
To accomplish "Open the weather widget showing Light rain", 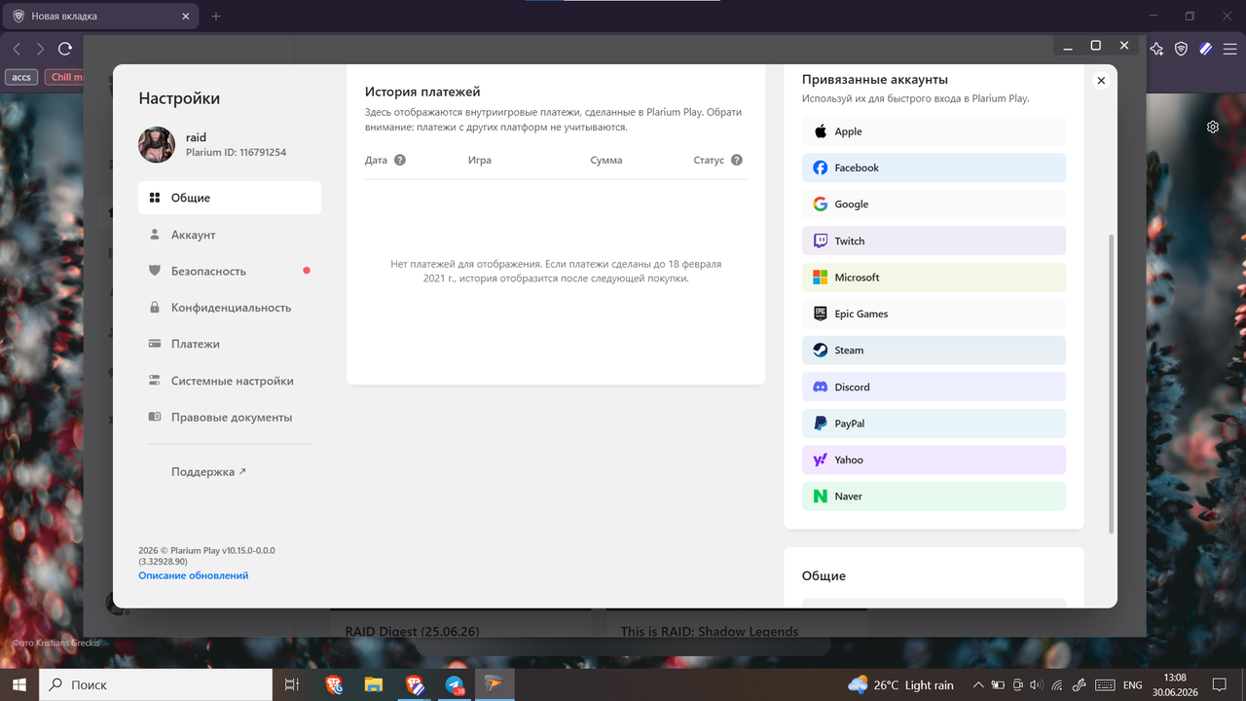I will 900,685.
